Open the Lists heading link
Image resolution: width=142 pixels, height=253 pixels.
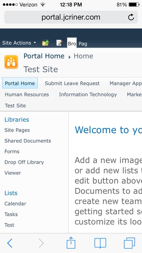[x=11, y=193]
